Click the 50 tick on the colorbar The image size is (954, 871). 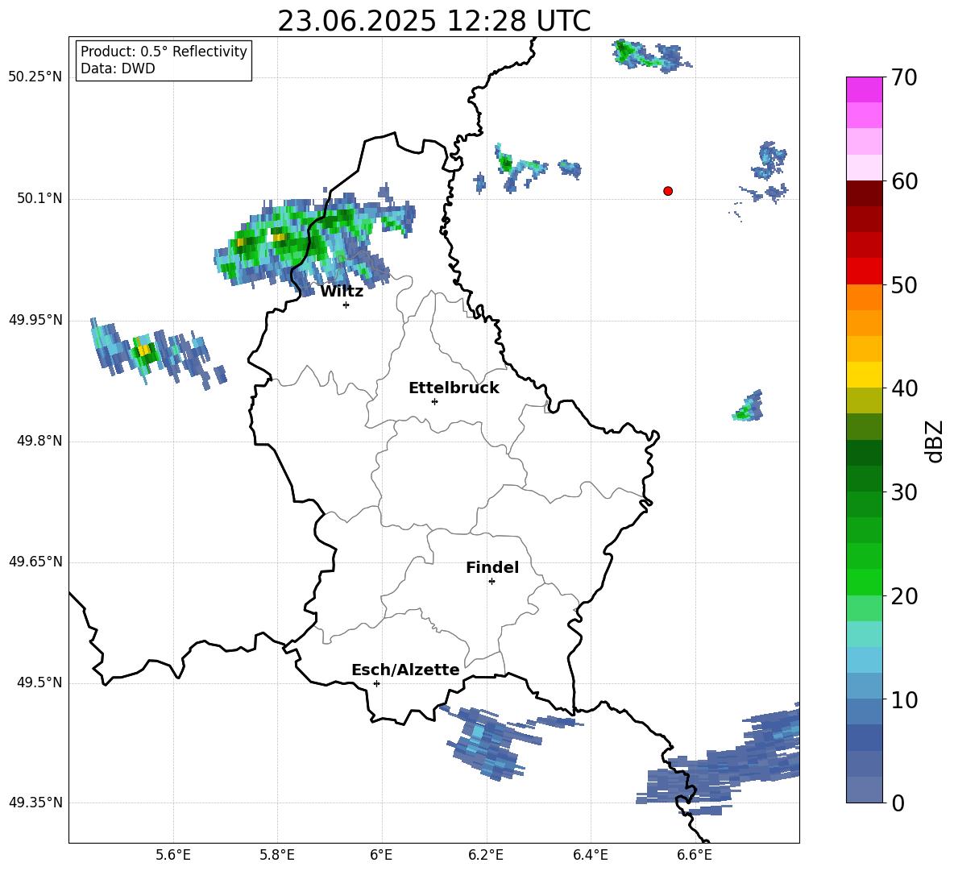tap(904, 285)
